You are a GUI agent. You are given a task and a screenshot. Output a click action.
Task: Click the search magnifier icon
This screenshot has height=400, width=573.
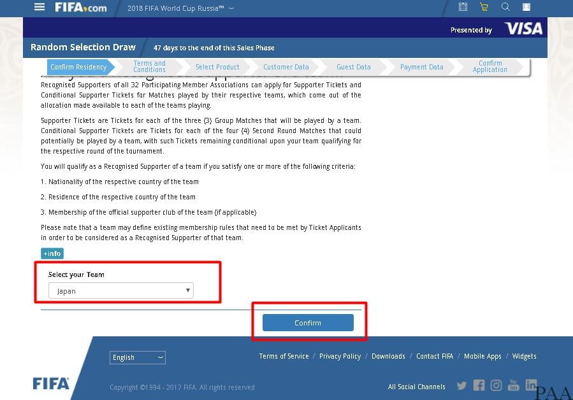pyautogui.click(x=505, y=6)
